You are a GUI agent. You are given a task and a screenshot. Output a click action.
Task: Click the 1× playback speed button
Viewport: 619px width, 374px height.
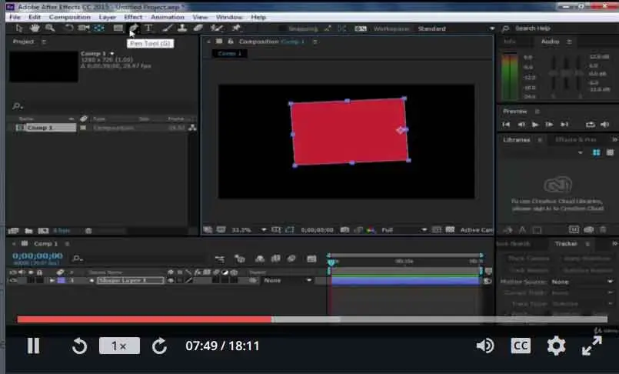click(x=119, y=346)
